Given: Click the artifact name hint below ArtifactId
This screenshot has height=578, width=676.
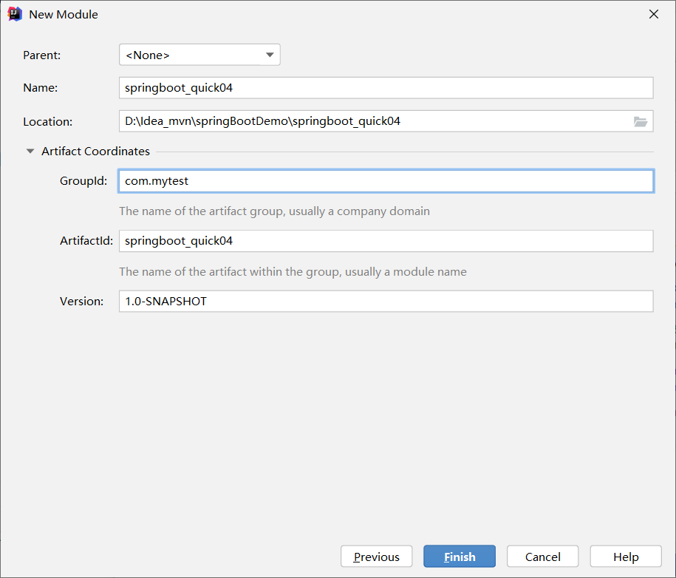Looking at the screenshot, I should point(293,271).
